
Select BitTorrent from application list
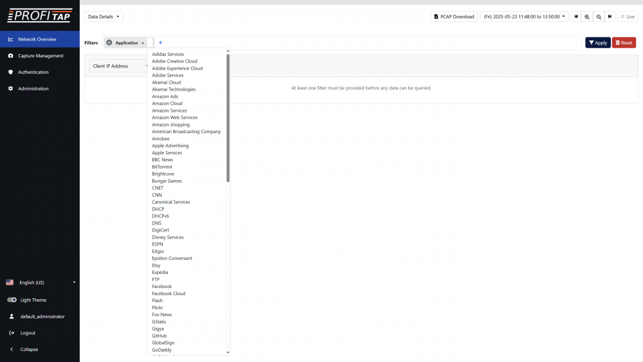(x=162, y=167)
